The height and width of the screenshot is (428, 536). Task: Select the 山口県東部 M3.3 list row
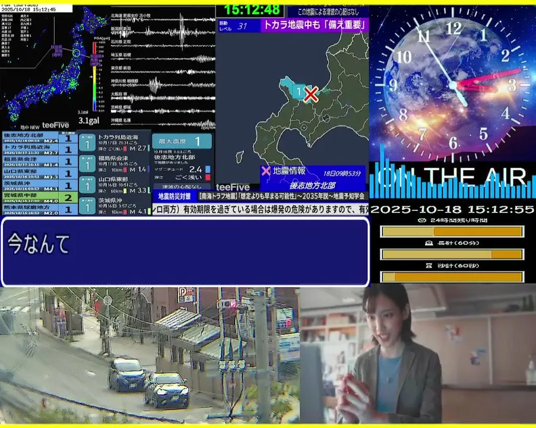click(x=40, y=173)
